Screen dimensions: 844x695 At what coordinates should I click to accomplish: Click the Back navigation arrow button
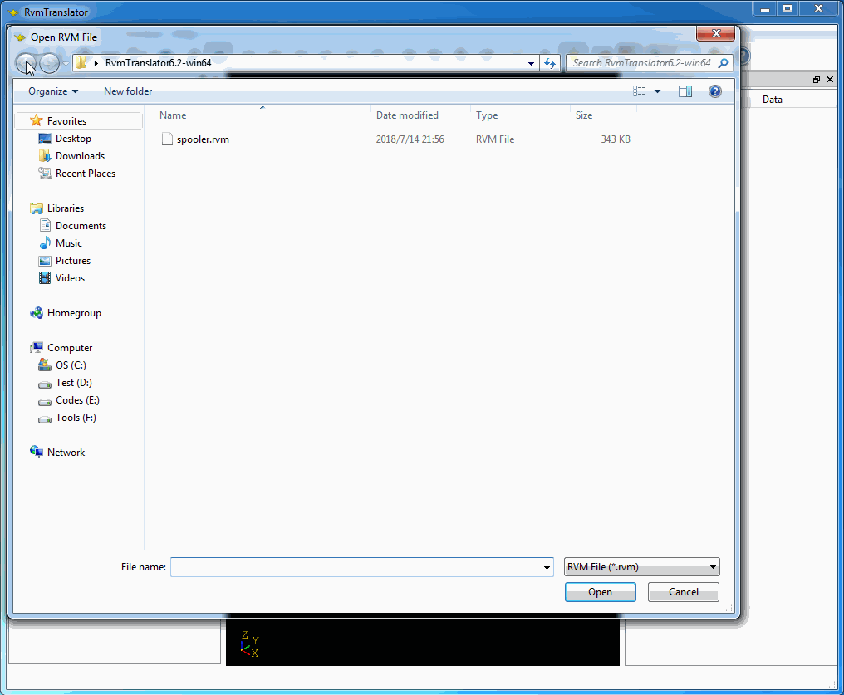point(27,63)
